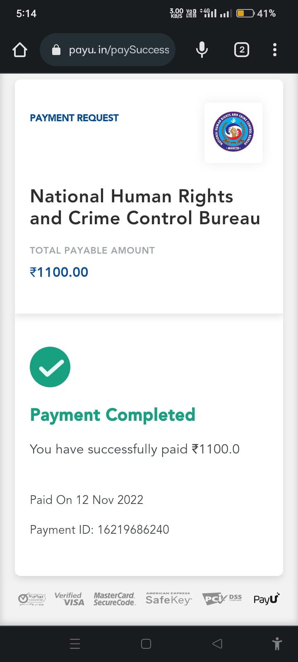Viewport: 298px width, 662px height.
Task: Tap the MasterCard SecureCode logo
Action: [114, 599]
